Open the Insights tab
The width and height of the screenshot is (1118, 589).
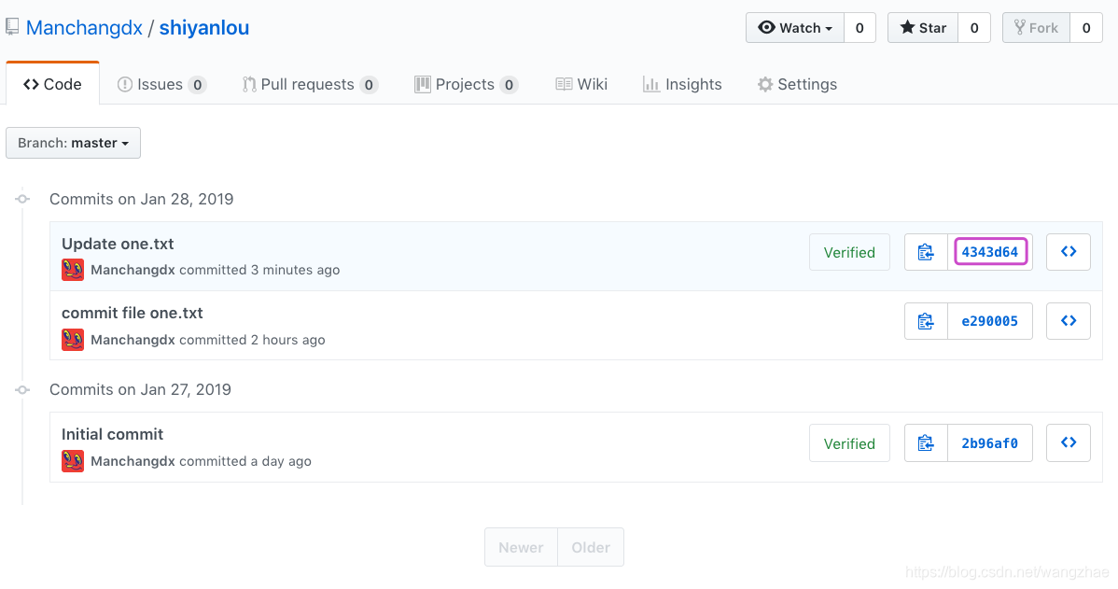[682, 84]
